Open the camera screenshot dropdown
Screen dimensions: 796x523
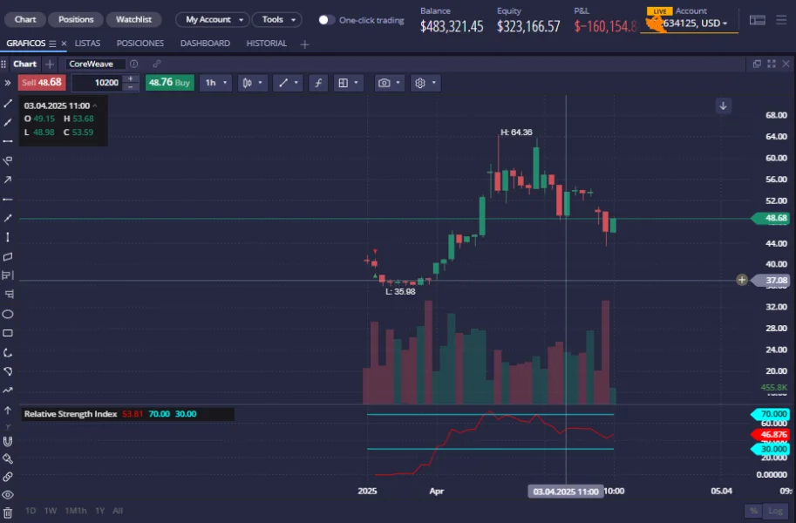coord(390,83)
